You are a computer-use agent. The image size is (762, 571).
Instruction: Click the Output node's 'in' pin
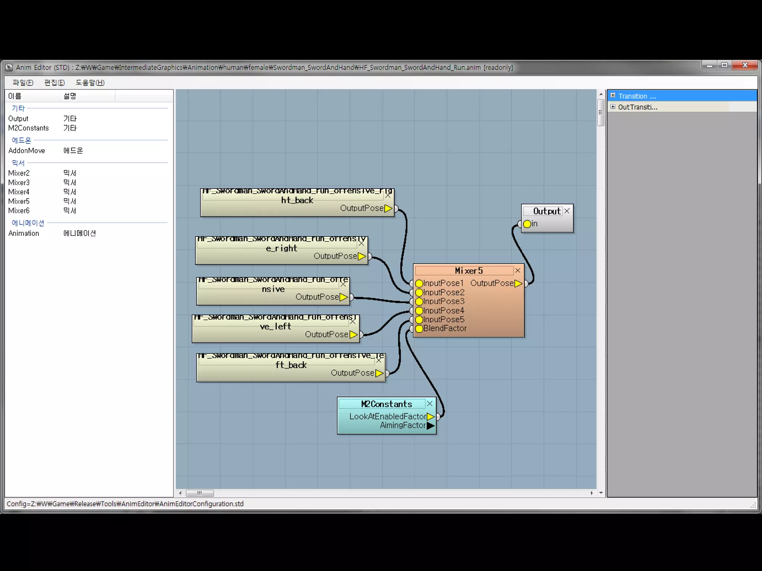(527, 224)
